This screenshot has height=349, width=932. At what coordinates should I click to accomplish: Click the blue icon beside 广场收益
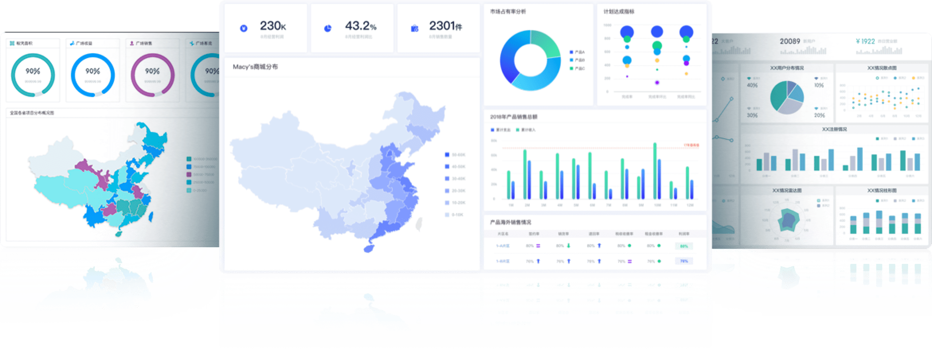72,43
